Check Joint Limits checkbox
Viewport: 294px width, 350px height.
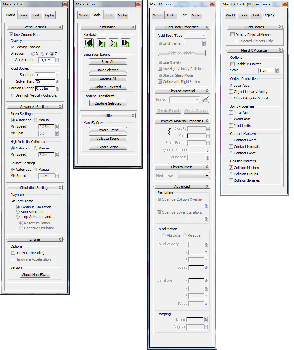point(231,126)
